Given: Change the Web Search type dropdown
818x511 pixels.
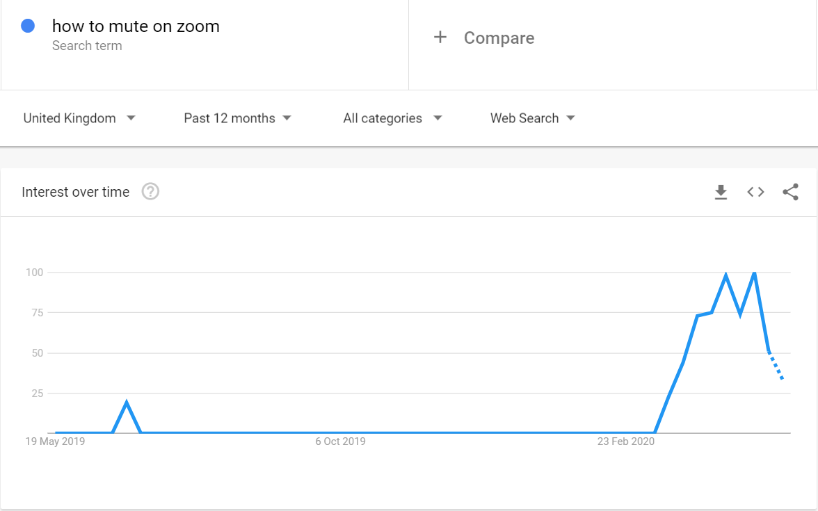Looking at the screenshot, I should tap(533, 118).
